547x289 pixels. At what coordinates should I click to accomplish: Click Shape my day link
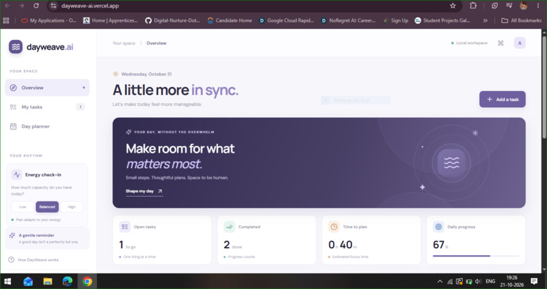(145, 191)
